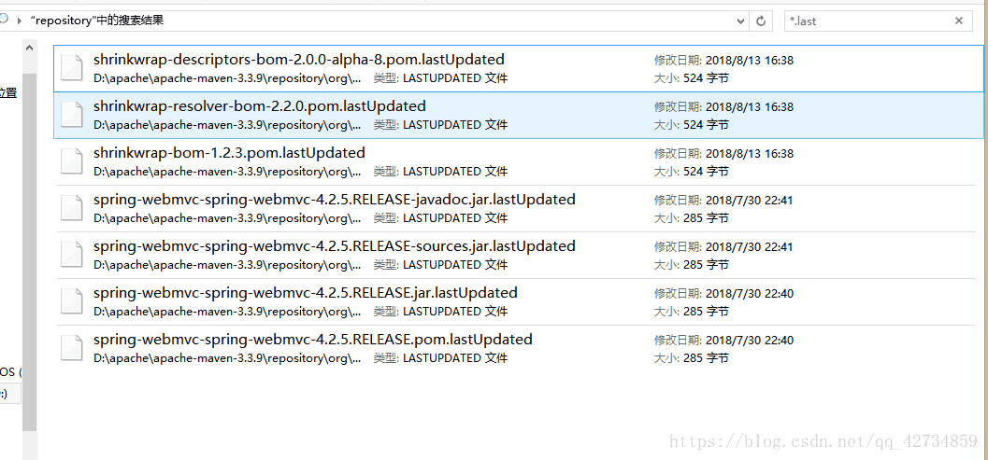Select spring-webmvc-spring-webmvc-4.2.5.RELEASE.pom.lastUpdated file name

(313, 340)
